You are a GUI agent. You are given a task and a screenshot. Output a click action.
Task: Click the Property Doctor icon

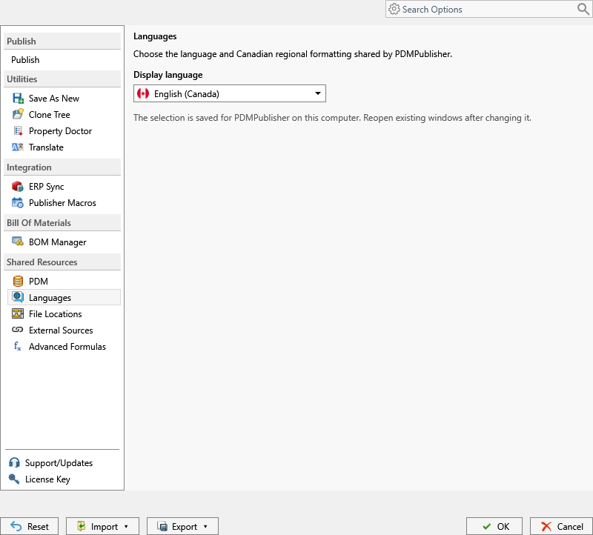18,131
